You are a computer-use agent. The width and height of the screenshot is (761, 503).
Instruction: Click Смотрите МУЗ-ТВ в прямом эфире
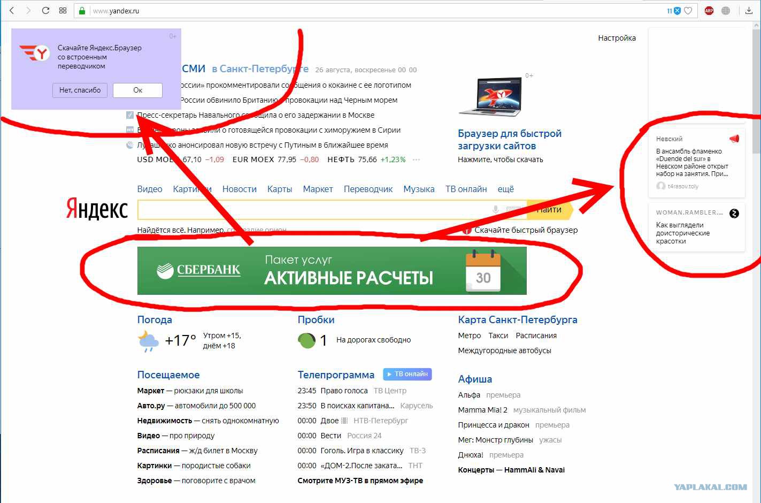click(360, 481)
